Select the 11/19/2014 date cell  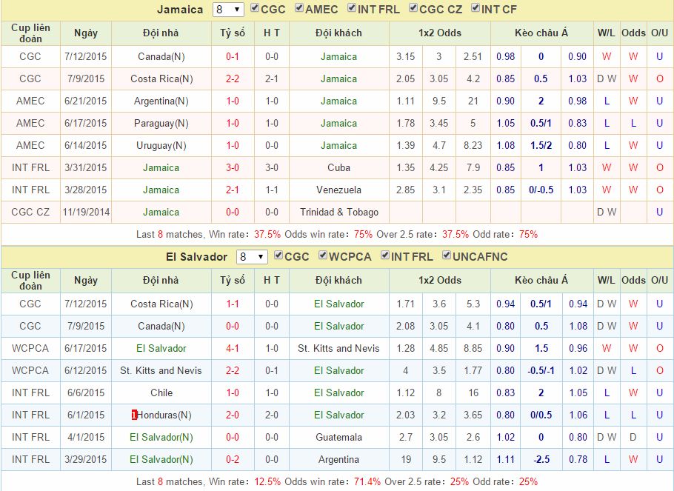point(86,213)
